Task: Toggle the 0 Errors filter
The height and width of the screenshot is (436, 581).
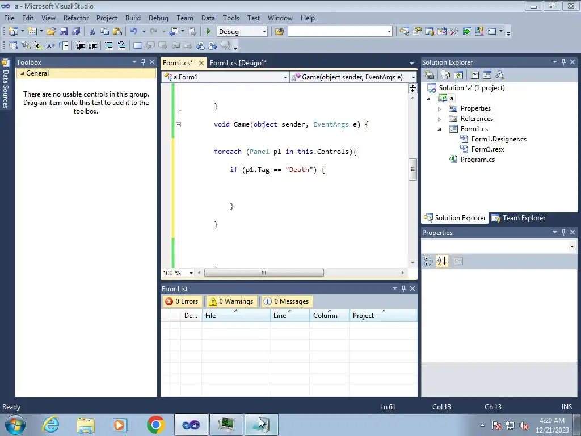Action: click(x=182, y=301)
